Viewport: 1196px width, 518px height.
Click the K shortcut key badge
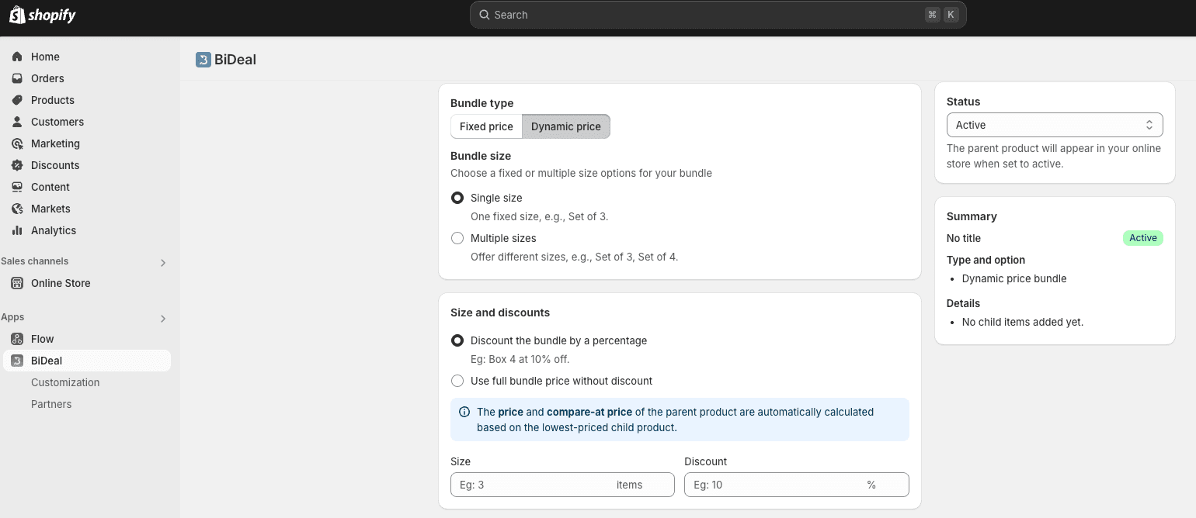point(951,15)
